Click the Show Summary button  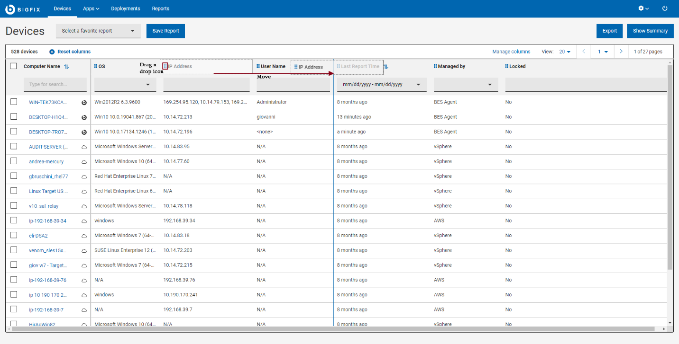[x=650, y=31]
